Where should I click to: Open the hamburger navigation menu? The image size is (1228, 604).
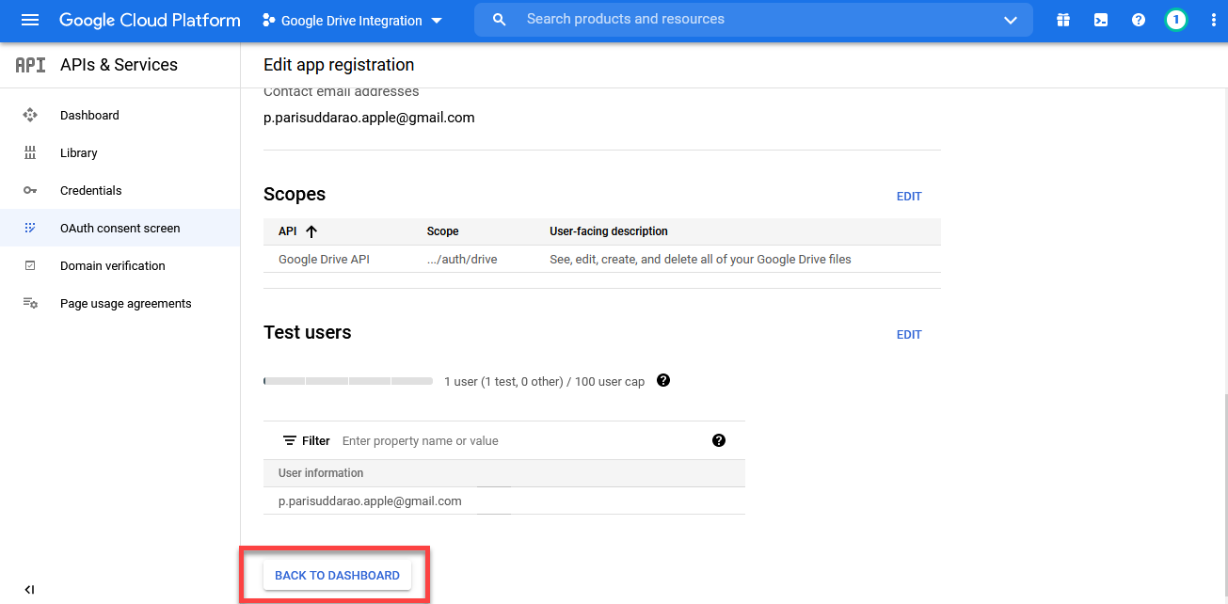point(30,20)
